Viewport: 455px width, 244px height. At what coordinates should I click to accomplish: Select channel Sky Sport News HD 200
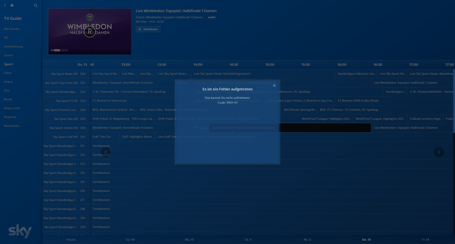(x=66, y=74)
